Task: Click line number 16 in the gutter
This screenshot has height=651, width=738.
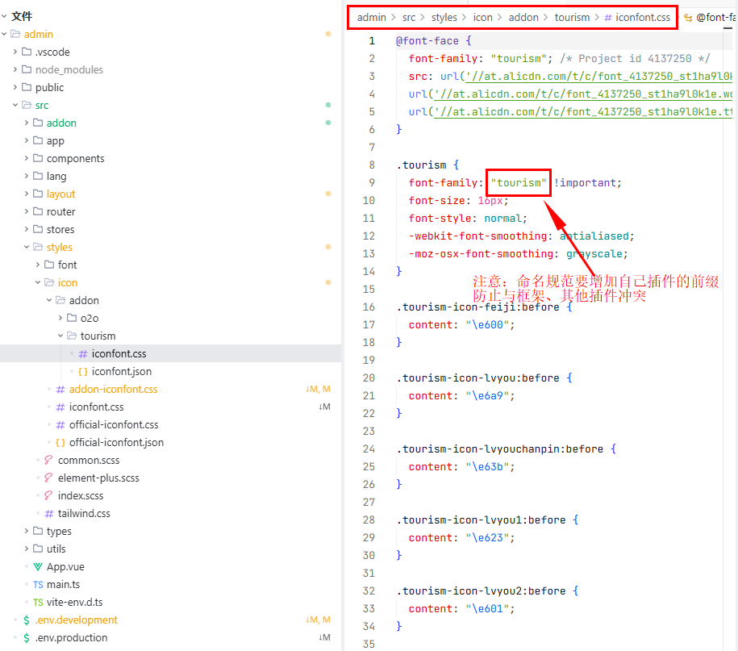Action: [x=369, y=307]
